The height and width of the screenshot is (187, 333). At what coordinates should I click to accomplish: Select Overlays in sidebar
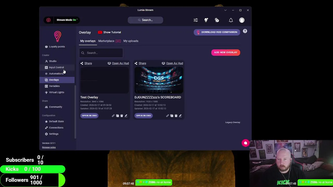point(57,80)
